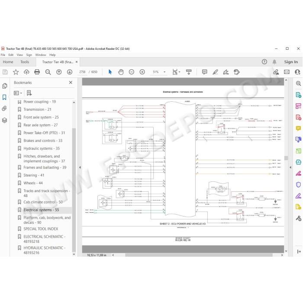Switch to the Tools tab
The height and width of the screenshot is (303, 303).
(25, 62)
